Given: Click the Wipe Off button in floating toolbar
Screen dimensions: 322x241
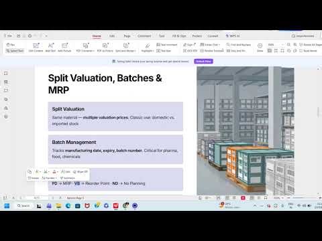Looking at the screenshot, I should pos(80,172).
